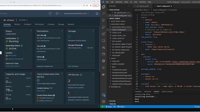The width and height of the screenshot is (200, 112).
Task: Click MANAGE PERMISSIONS link
Action: click(45, 66)
